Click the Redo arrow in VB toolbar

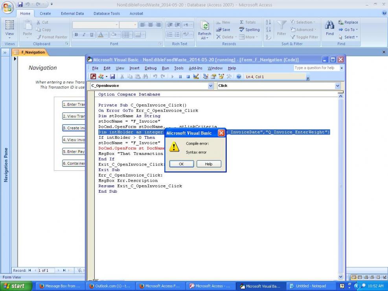tap(163, 77)
